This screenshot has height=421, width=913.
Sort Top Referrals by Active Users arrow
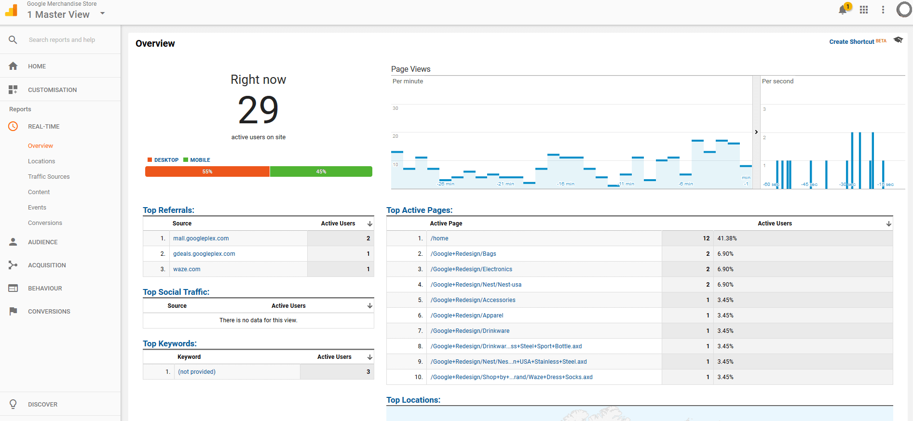click(370, 224)
